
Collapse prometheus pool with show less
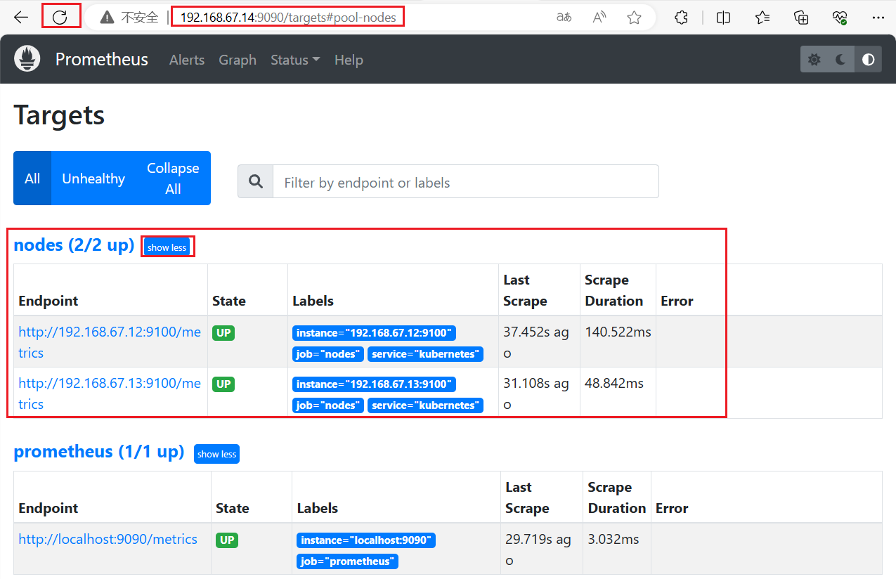(x=216, y=454)
